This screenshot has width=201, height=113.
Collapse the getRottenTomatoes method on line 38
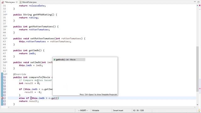(7, 26)
